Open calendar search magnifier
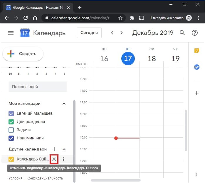The width and height of the screenshot is (205, 183). pos(182,33)
